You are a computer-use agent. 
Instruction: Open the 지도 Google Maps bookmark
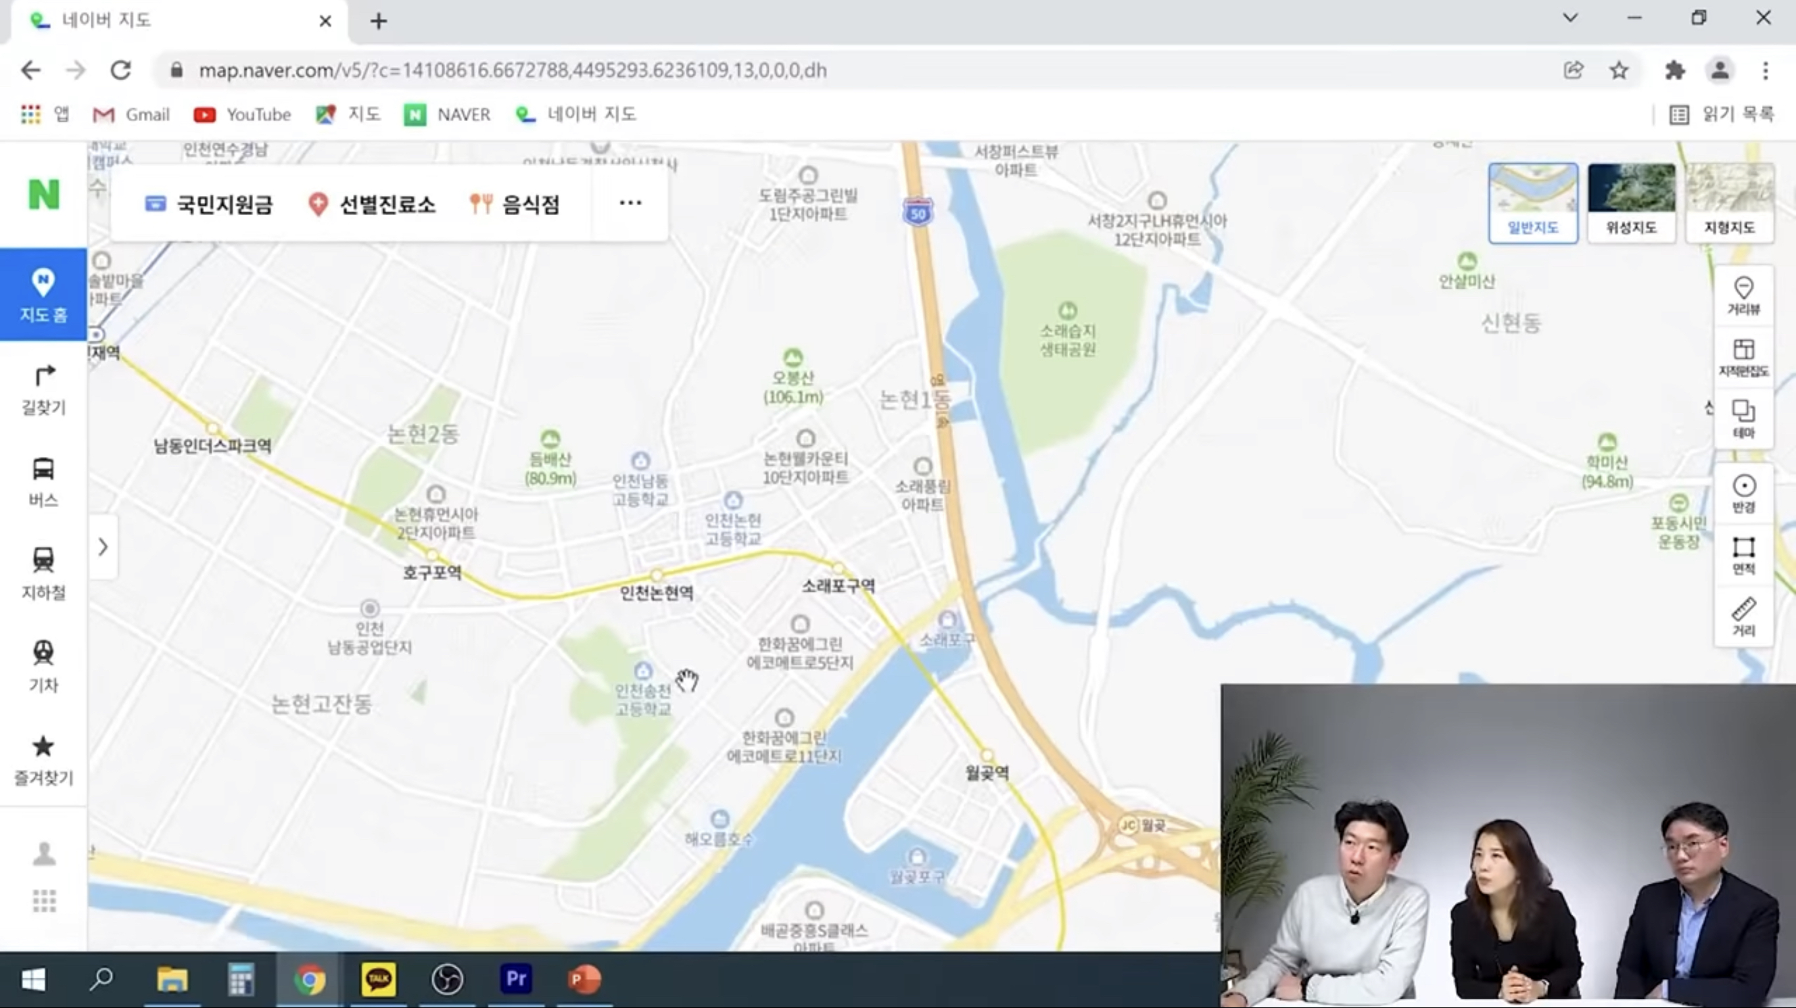coord(347,114)
